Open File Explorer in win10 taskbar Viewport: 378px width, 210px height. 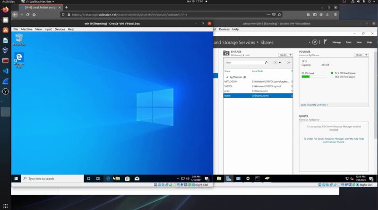(x=118, y=178)
